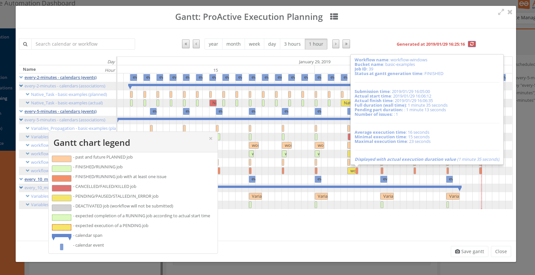
Task: Open Native_Task - basic-examples (planned) link
Action: point(69,94)
